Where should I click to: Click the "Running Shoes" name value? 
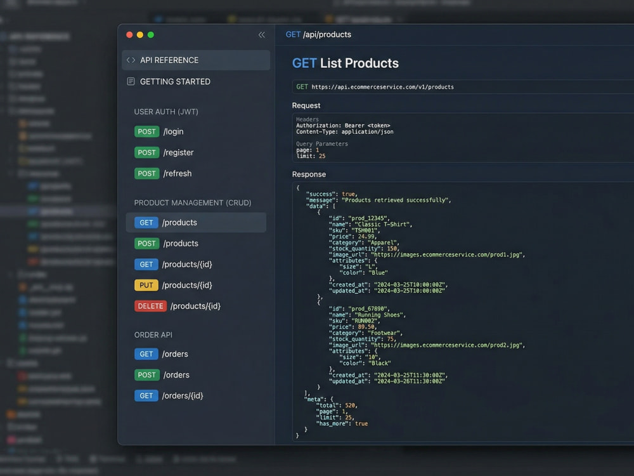click(380, 315)
